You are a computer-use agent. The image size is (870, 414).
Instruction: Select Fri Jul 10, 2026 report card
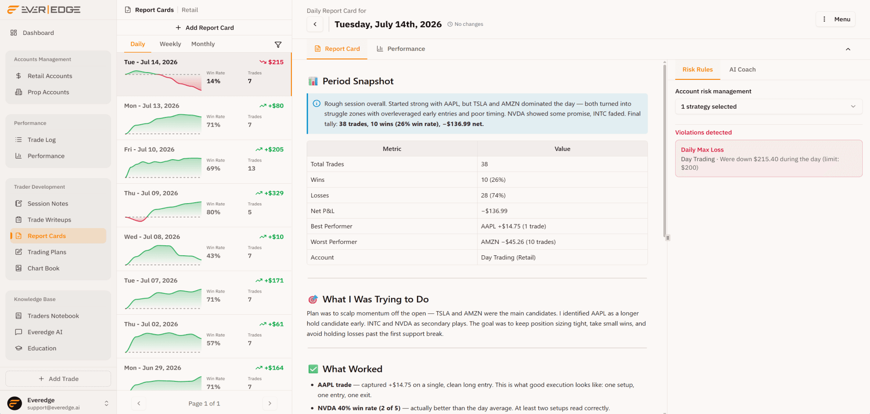pyautogui.click(x=204, y=162)
